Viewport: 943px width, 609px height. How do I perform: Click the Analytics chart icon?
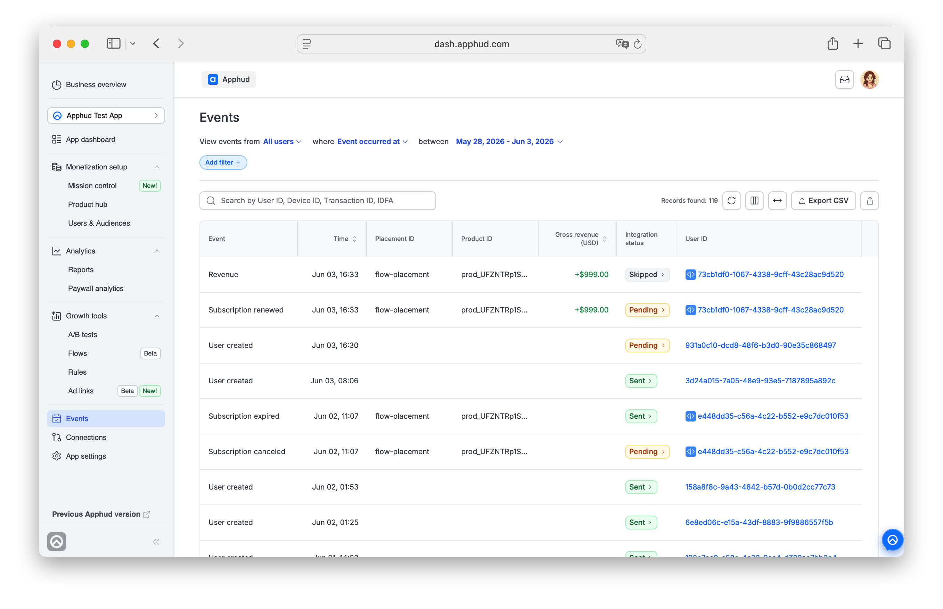click(57, 251)
